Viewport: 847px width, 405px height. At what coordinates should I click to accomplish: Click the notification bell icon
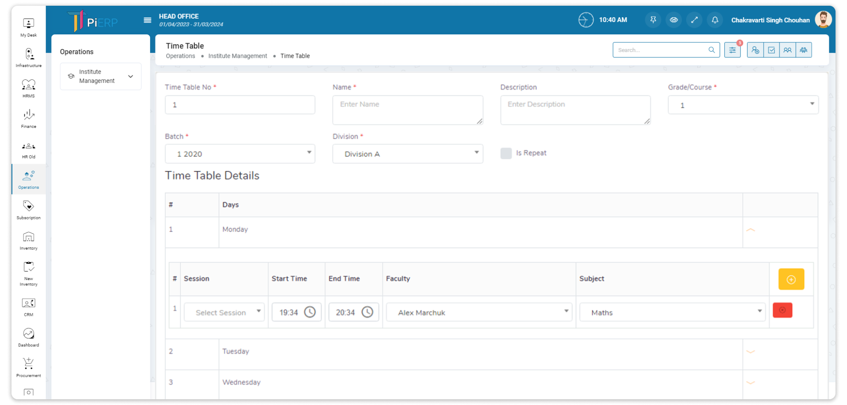click(715, 20)
